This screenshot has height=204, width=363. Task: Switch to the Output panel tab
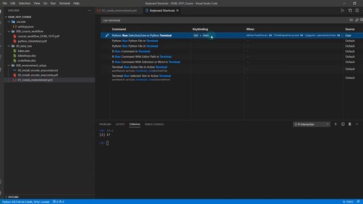120,124
